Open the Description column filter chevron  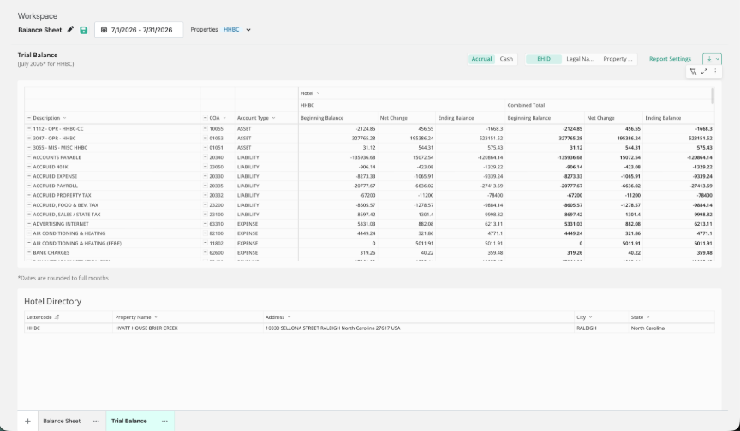[x=64, y=118]
